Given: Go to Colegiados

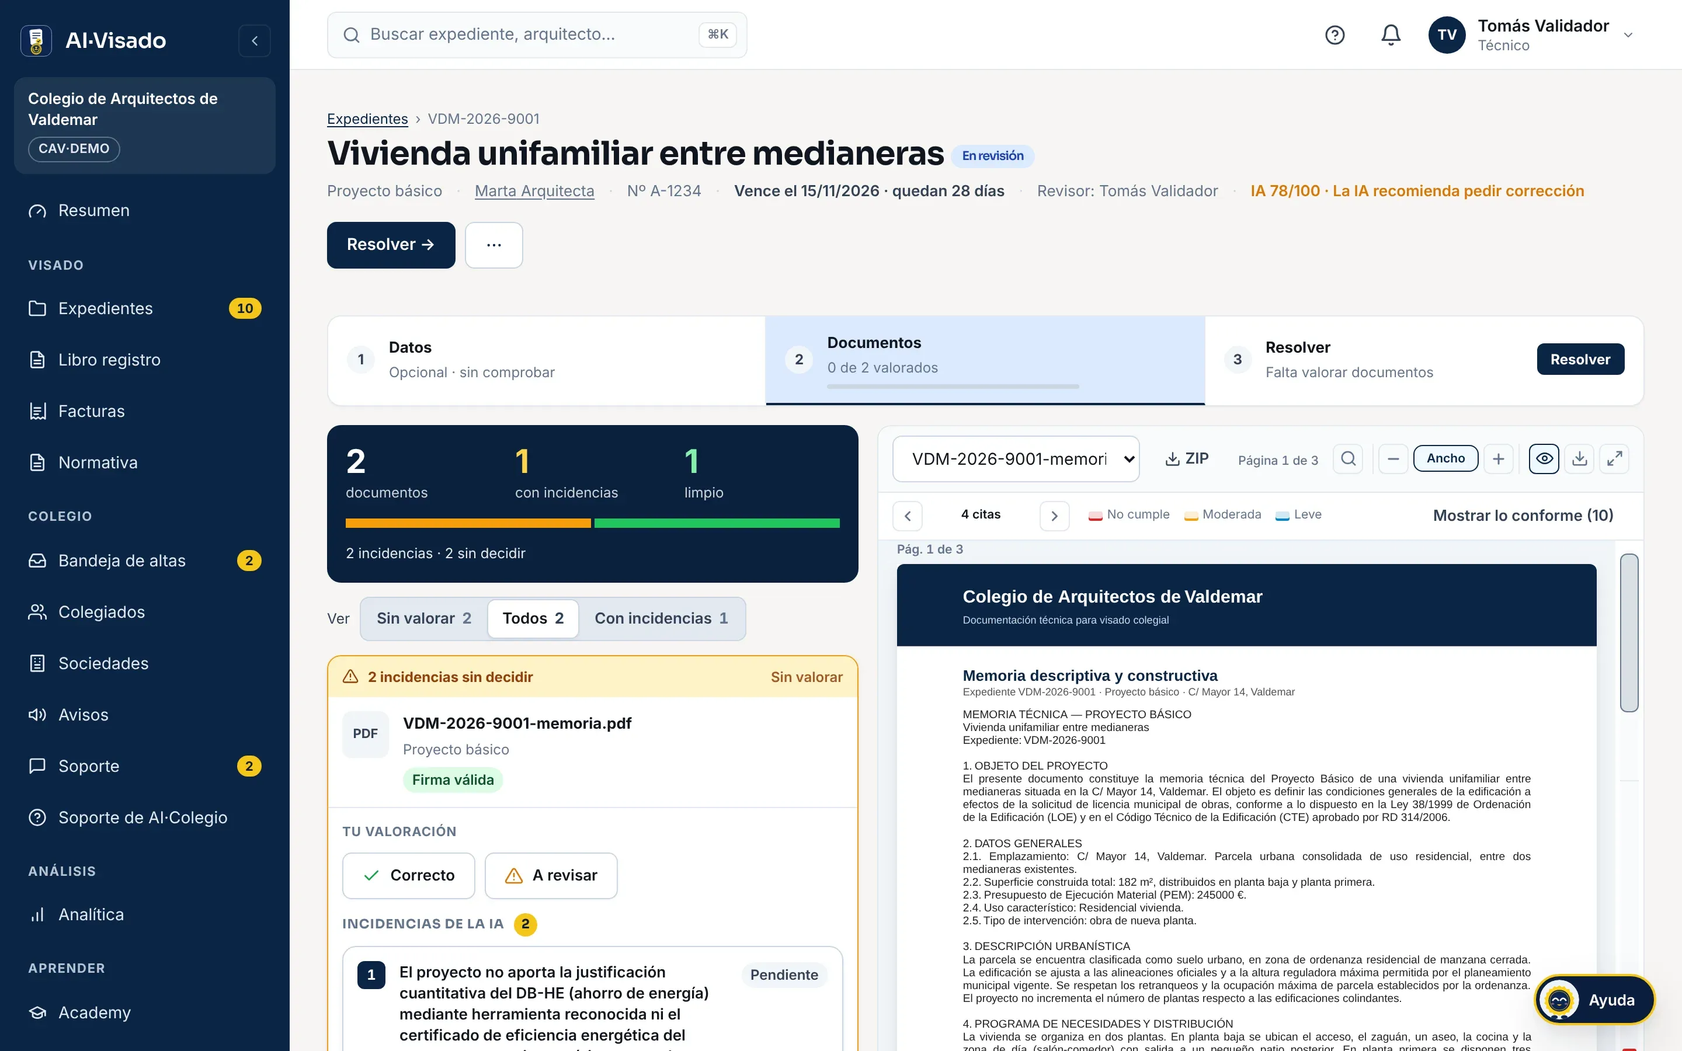Looking at the screenshot, I should 145,612.
